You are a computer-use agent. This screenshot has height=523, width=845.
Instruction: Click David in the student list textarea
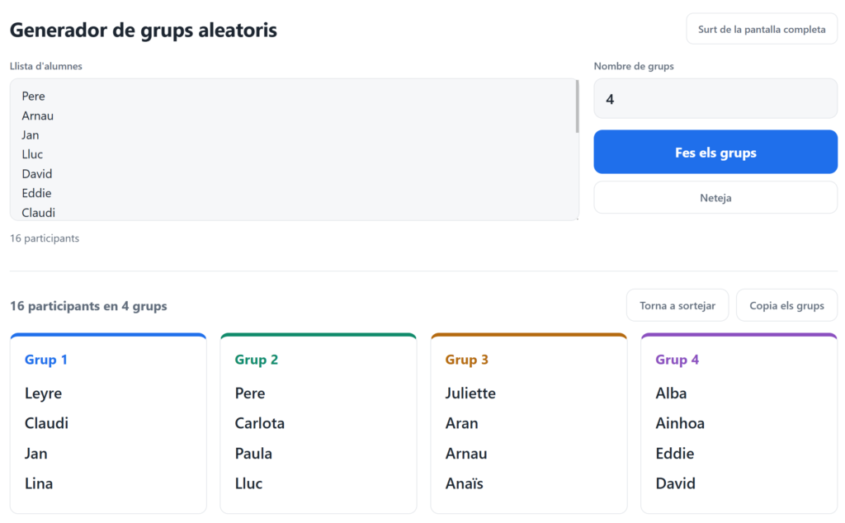(x=37, y=173)
